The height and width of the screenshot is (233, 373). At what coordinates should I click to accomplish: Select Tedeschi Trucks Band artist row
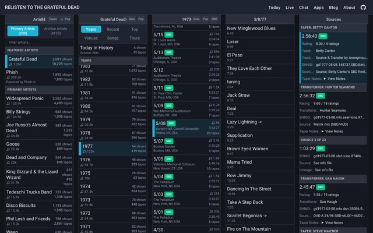coord(39,194)
